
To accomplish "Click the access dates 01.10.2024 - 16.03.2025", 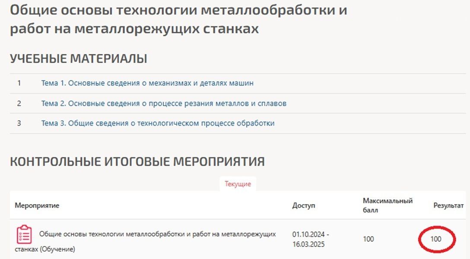I will 311,239.
